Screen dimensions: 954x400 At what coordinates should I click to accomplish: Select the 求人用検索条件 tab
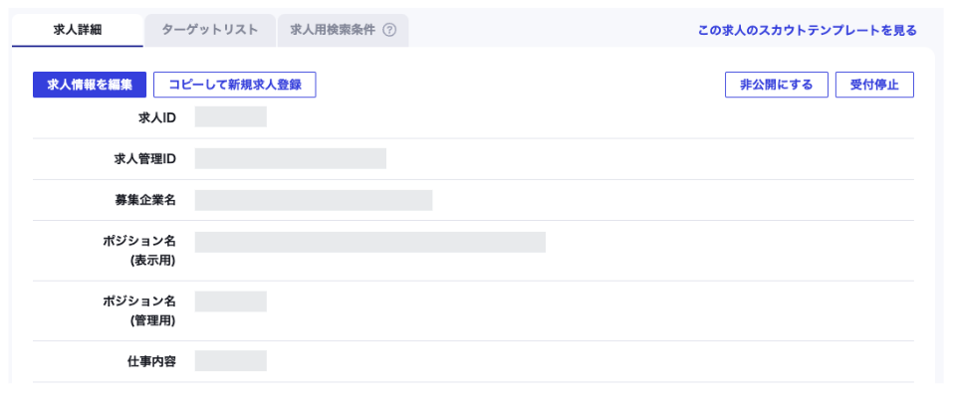(344, 31)
